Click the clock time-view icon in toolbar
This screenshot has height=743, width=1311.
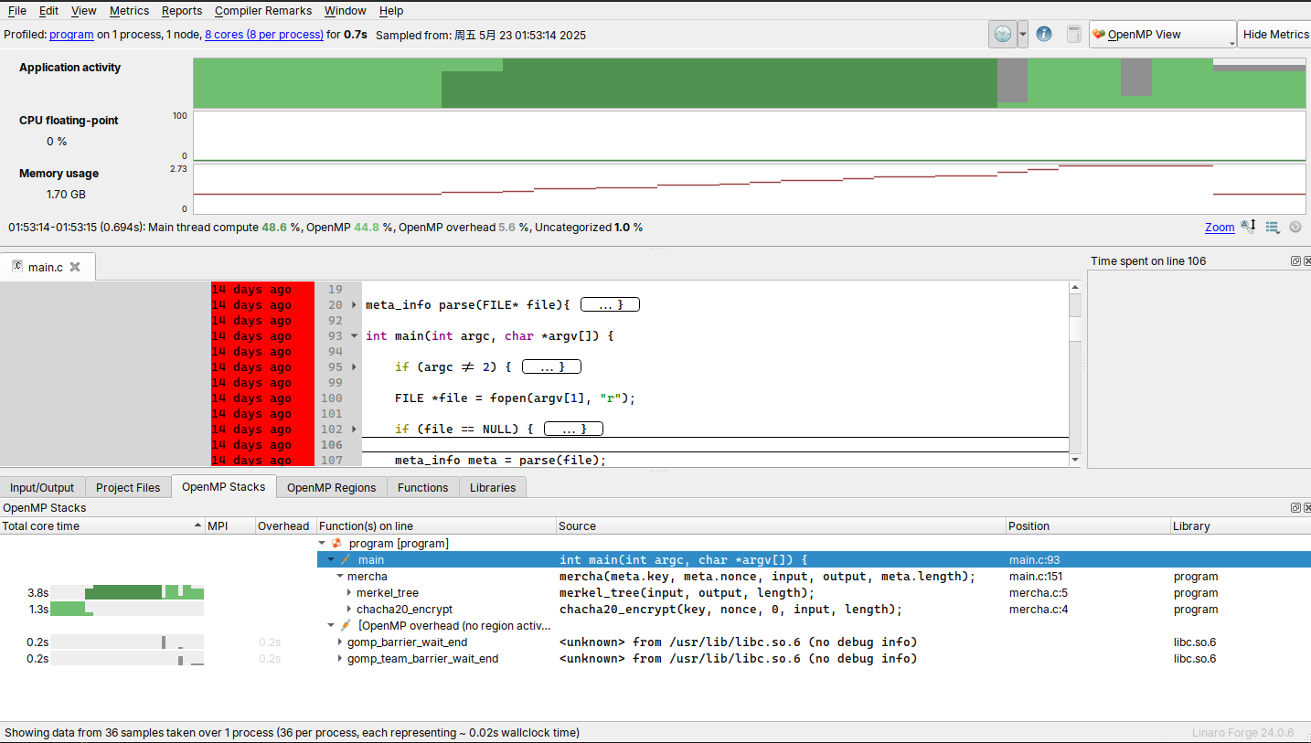click(x=1002, y=35)
